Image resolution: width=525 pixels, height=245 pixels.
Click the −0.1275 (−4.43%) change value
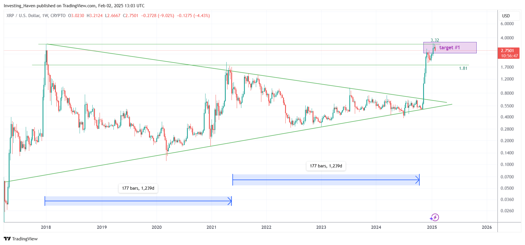click(193, 16)
